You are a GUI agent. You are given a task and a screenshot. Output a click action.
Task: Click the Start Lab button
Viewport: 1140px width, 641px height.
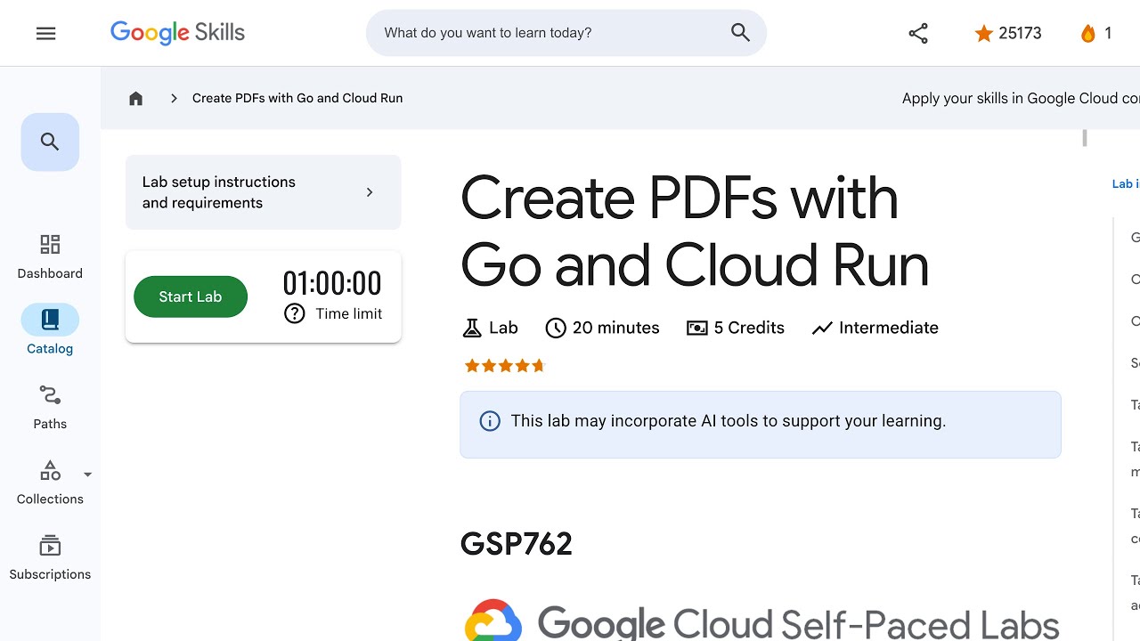(x=191, y=296)
